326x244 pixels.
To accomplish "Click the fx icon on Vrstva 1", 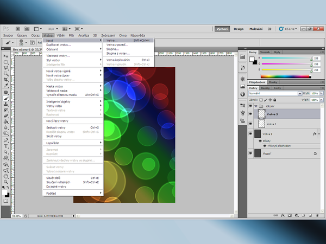I will click(315, 133).
